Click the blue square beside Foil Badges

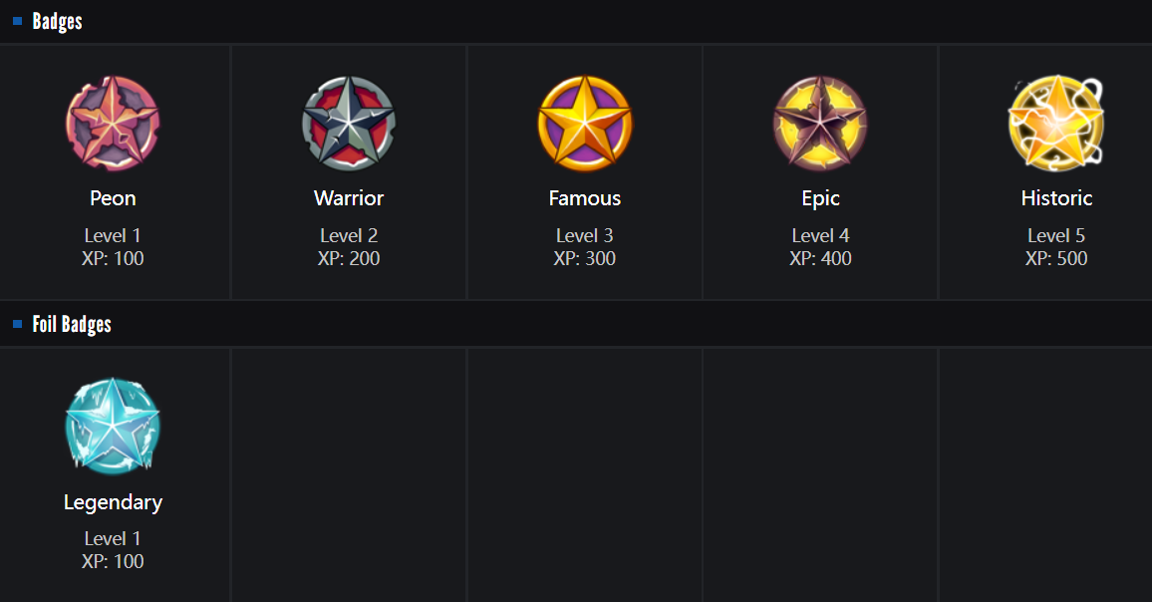tap(18, 324)
